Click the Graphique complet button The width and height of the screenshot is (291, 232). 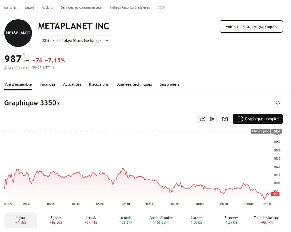(258, 119)
